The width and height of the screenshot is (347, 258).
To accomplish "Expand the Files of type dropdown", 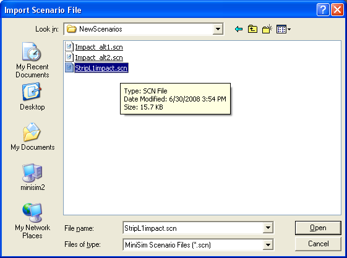I will point(268,245).
